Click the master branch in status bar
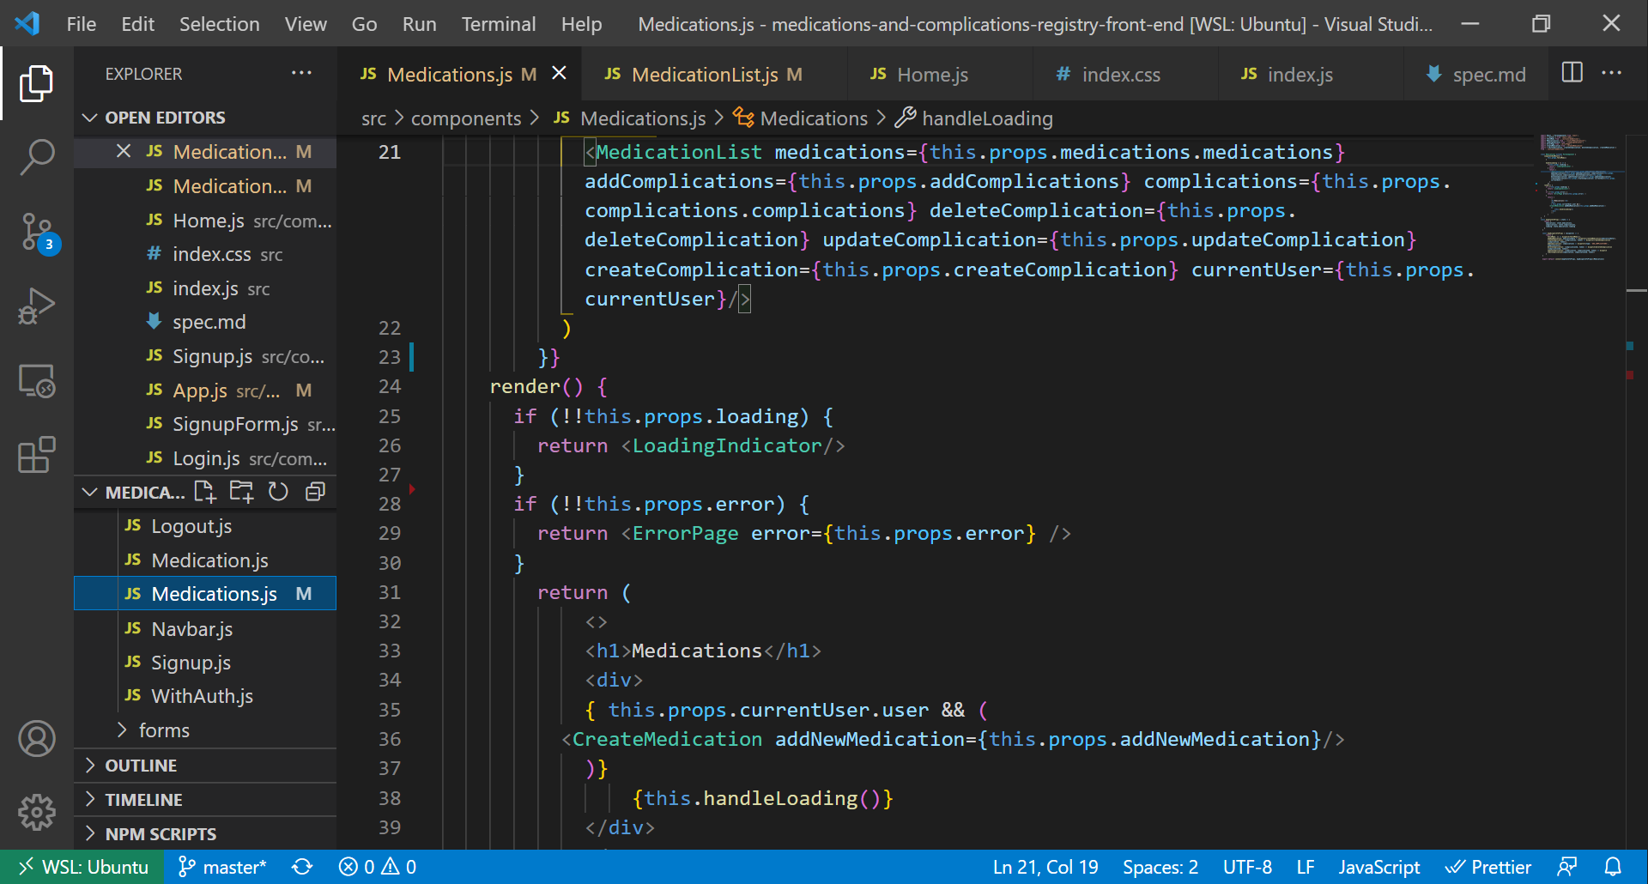Screen dimensions: 1648x884 coord(223,867)
